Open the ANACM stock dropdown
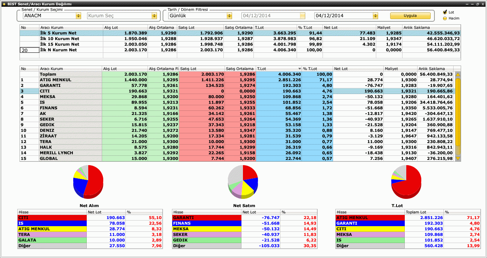Screen dimensions: 487x258 click(x=78, y=16)
